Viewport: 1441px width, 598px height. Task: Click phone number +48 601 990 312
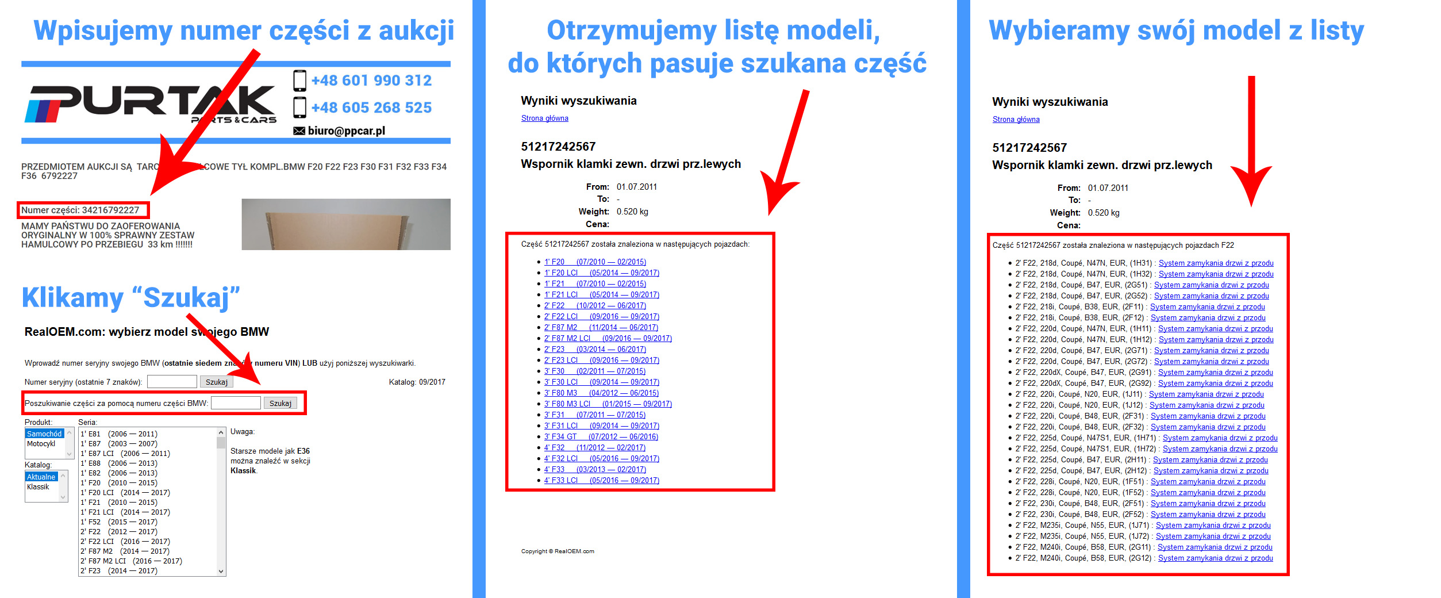pos(371,80)
